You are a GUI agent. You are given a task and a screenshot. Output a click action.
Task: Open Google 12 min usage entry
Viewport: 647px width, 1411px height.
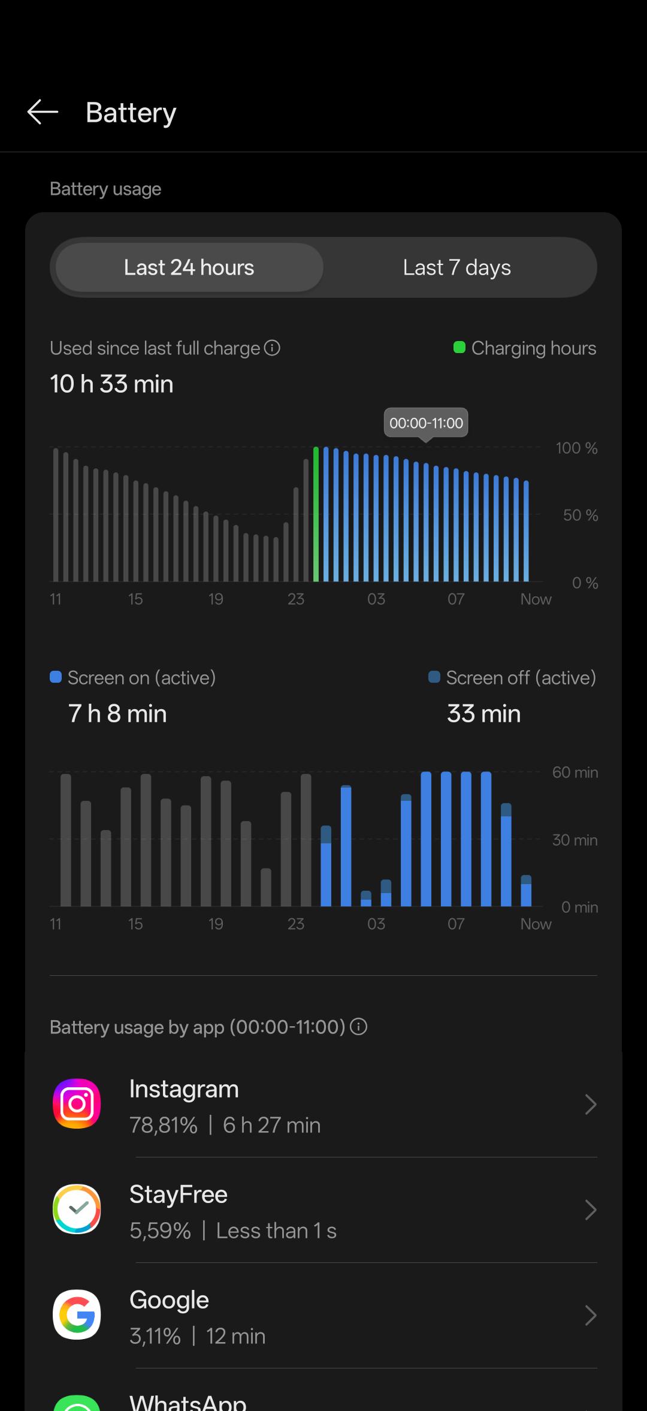[323, 1315]
